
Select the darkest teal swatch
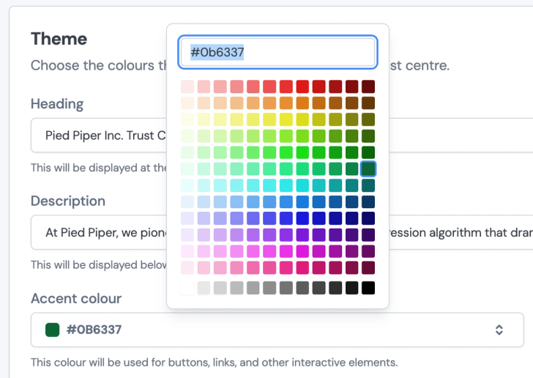(x=368, y=185)
